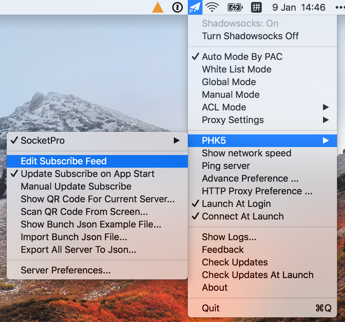Screen dimensions: 345x322
Task: Select Edit Subscribe Feed
Action: point(97,161)
